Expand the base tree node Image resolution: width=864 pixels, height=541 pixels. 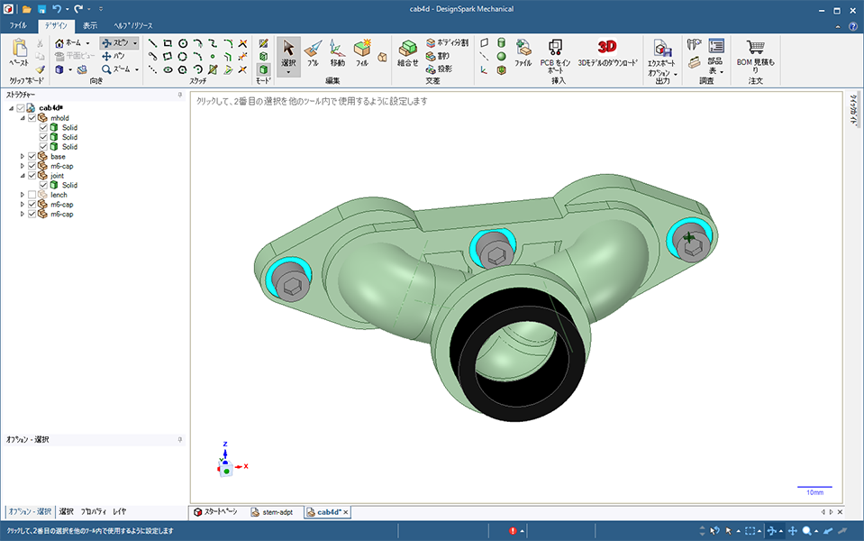(23, 157)
